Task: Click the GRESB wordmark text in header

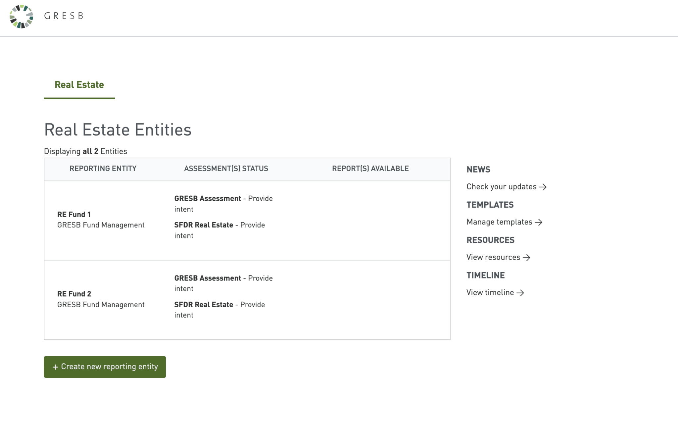Action: (x=64, y=16)
